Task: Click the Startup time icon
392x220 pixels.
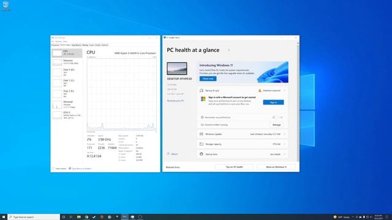Action: pos(202,154)
